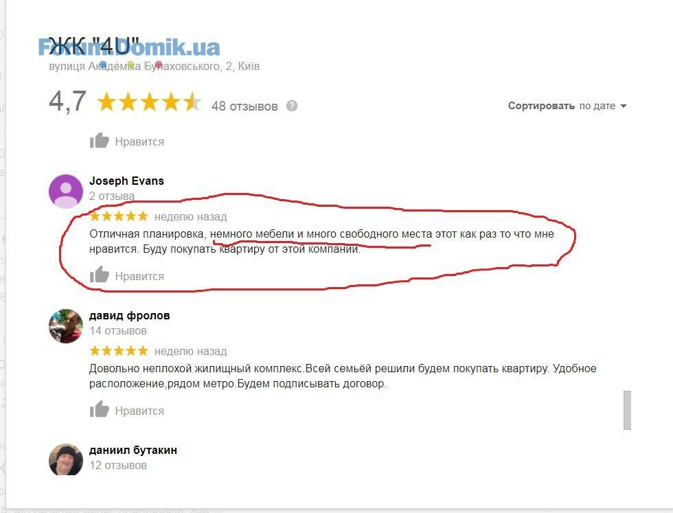Expand the Сортировать по дате dropdown arrow
Image resolution: width=673 pixels, height=513 pixels.
tap(624, 106)
